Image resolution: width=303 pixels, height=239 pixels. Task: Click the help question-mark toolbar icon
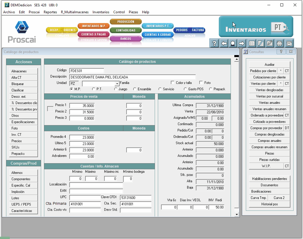click(214, 43)
